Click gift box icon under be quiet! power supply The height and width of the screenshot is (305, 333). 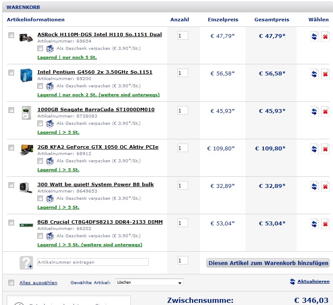point(50,199)
